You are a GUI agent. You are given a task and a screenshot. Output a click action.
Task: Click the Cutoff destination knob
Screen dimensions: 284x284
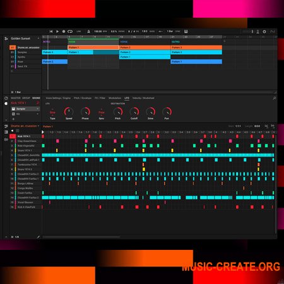134,112
